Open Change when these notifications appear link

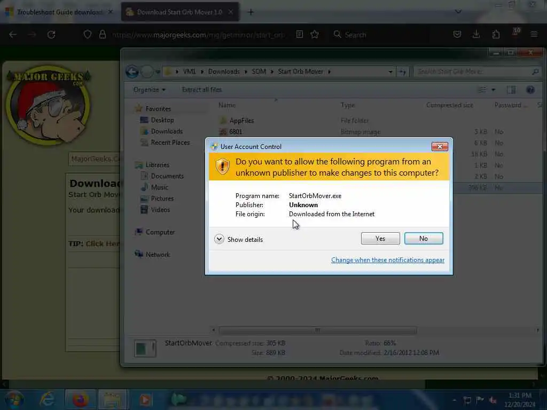coord(388,260)
